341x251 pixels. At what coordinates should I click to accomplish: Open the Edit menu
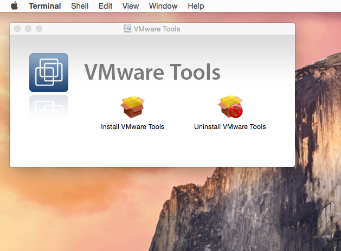coord(106,6)
